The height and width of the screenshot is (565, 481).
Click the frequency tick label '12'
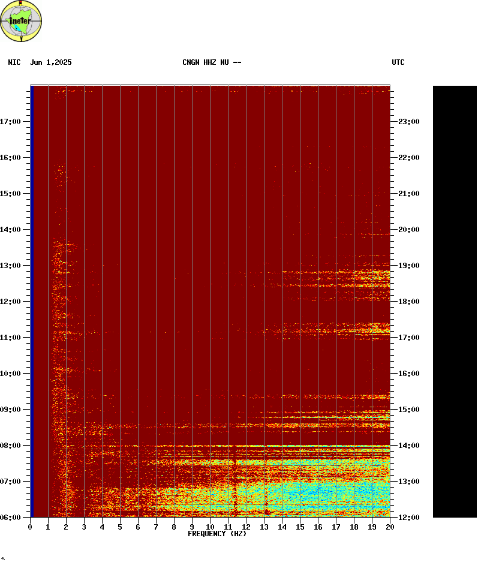[x=246, y=527]
